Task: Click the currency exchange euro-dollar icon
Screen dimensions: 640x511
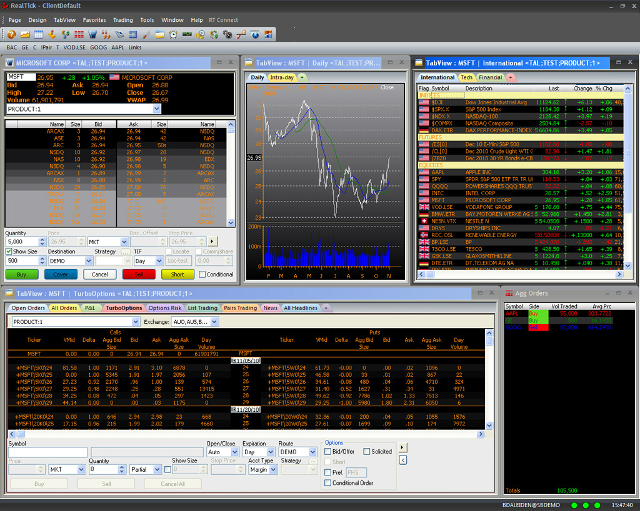Action: 214,35
